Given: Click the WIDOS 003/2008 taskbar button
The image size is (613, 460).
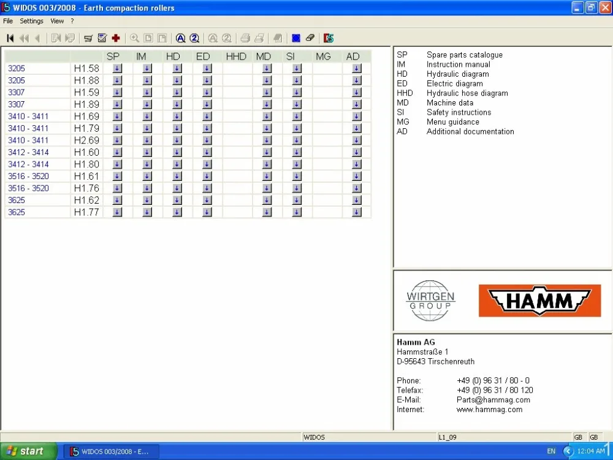Looking at the screenshot, I should pos(111,451).
